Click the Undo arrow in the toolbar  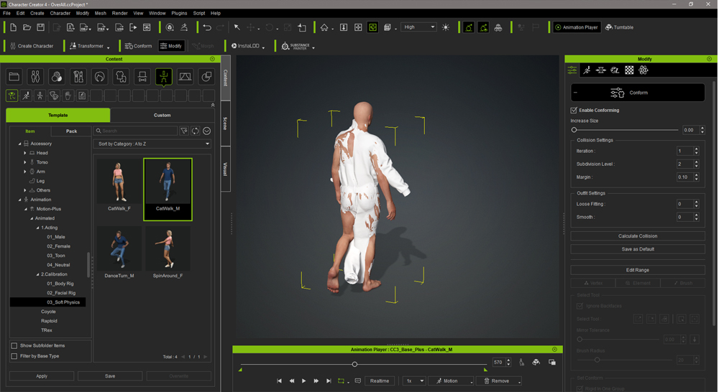click(x=207, y=27)
